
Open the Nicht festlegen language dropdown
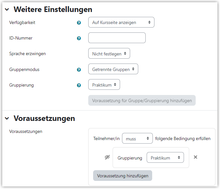click(x=109, y=53)
